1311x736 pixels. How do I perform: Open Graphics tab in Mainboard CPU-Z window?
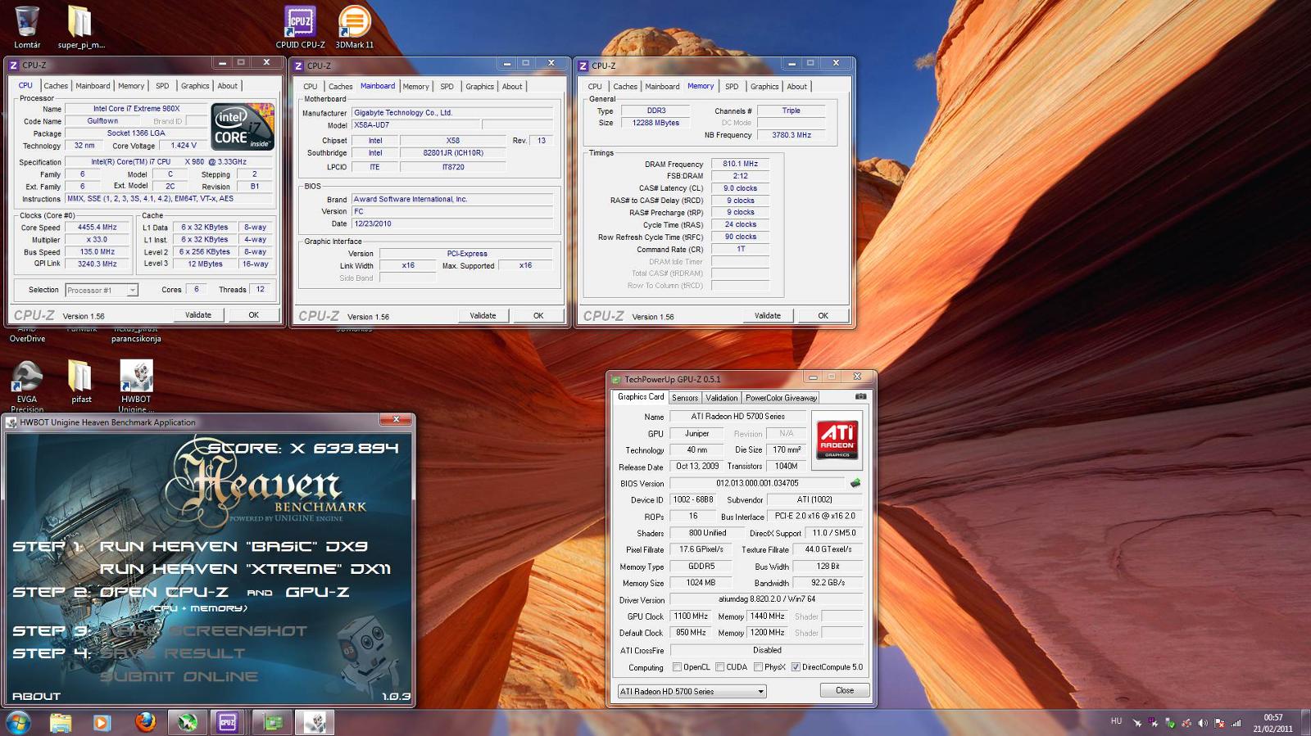pos(479,87)
